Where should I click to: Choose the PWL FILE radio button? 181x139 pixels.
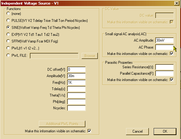point(8,55)
